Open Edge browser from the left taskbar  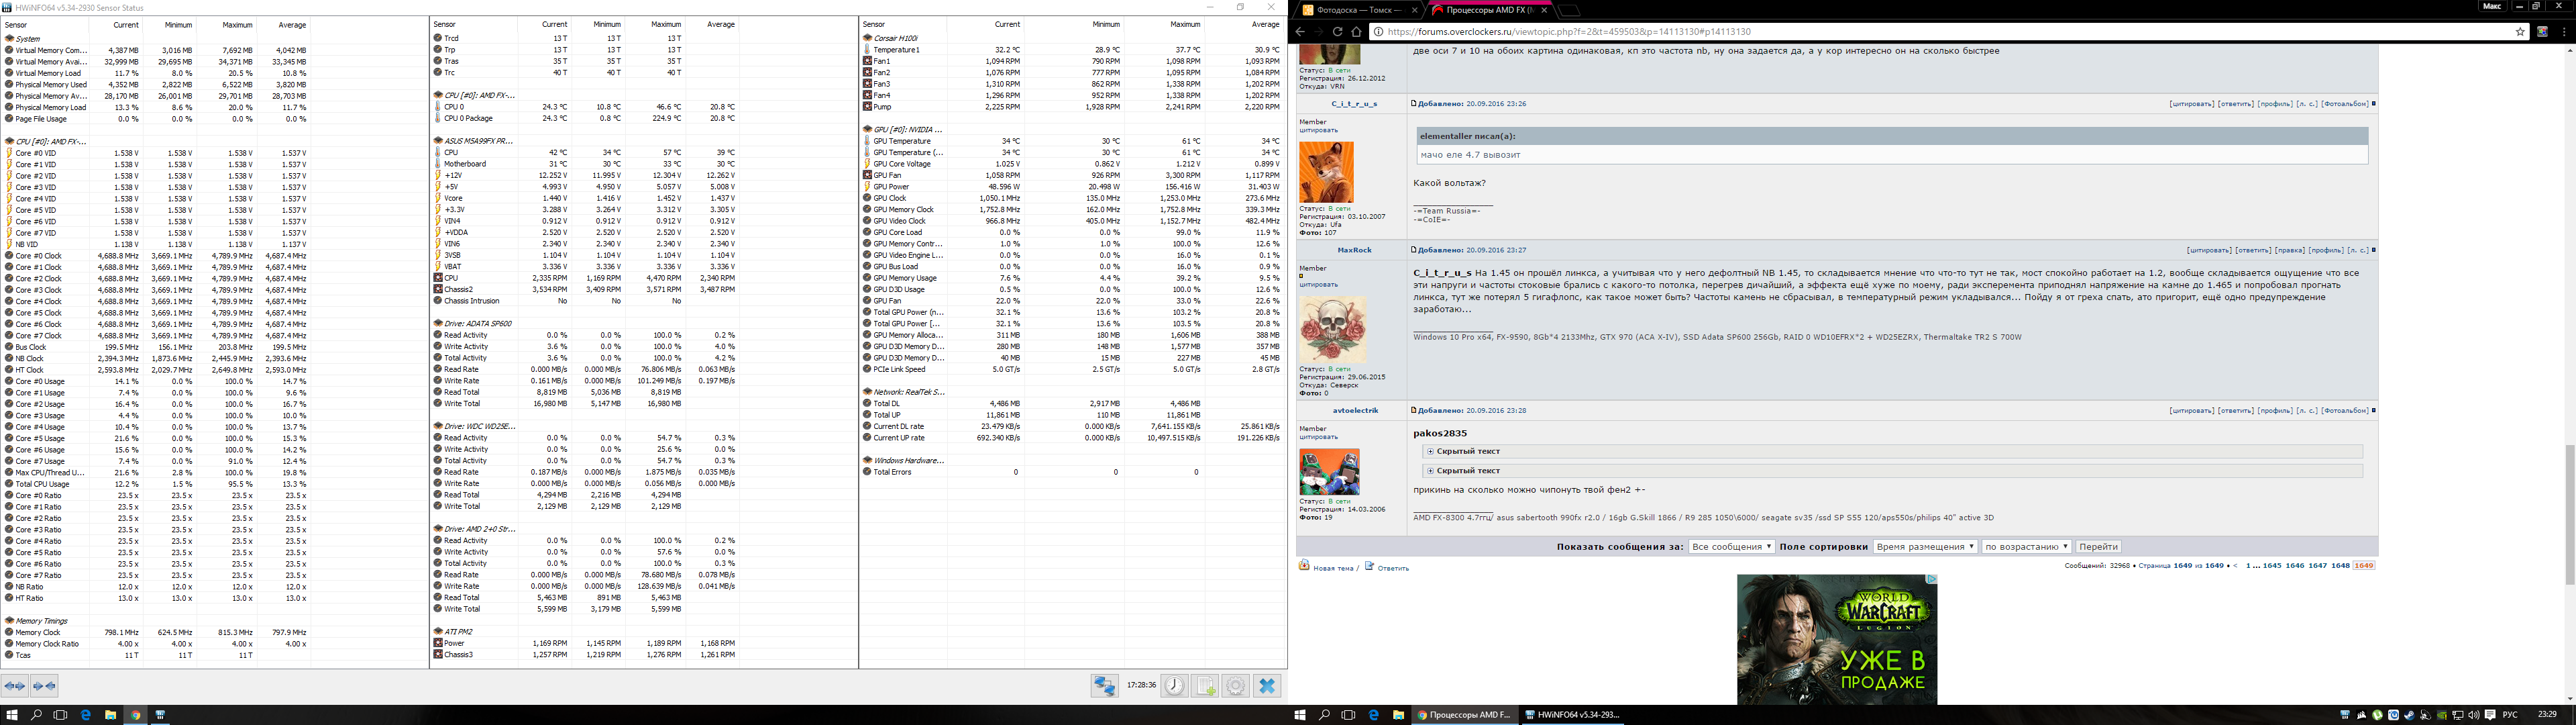[x=86, y=715]
